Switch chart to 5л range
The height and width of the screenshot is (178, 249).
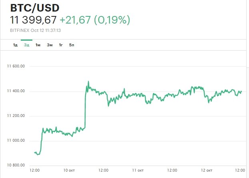click(x=72, y=45)
